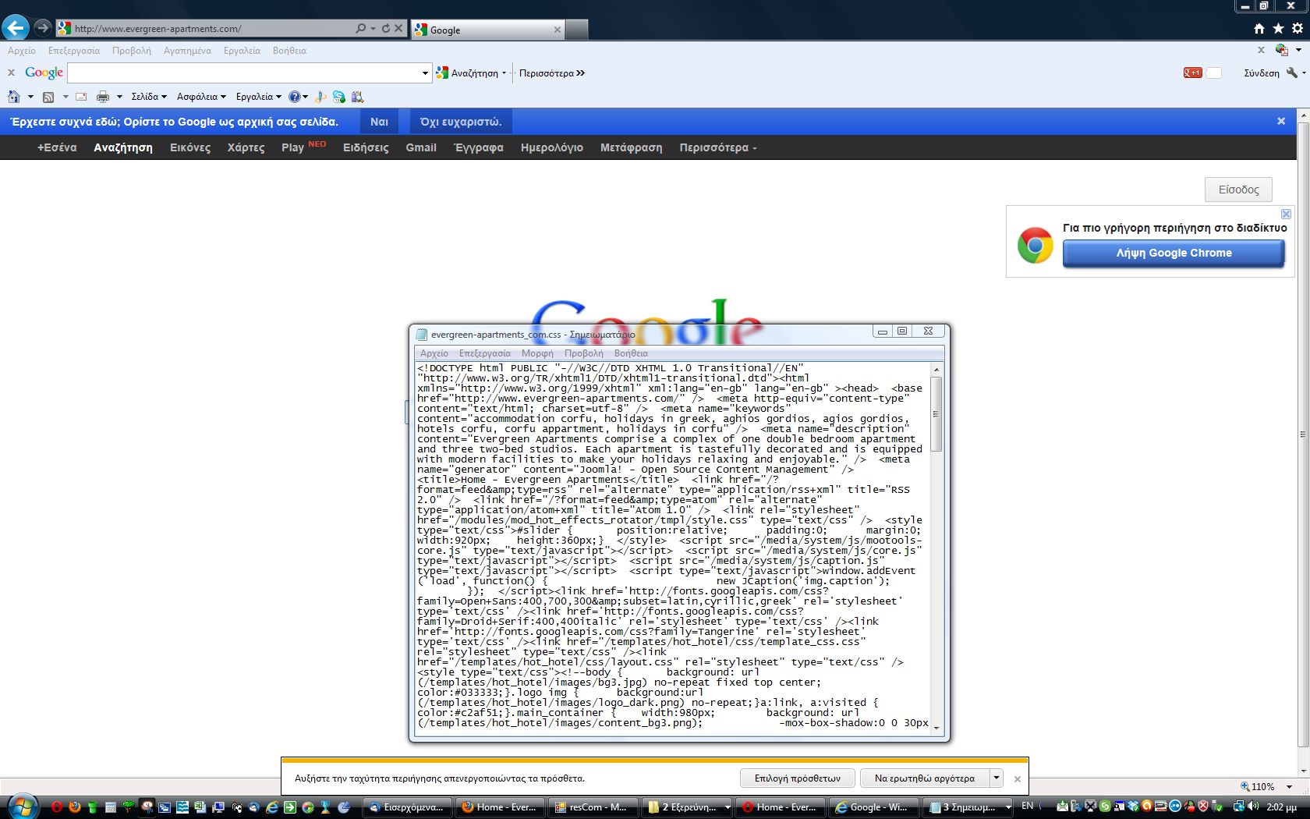Click the search magnifier in address bar
The width and height of the screenshot is (1310, 819).
pos(360,28)
